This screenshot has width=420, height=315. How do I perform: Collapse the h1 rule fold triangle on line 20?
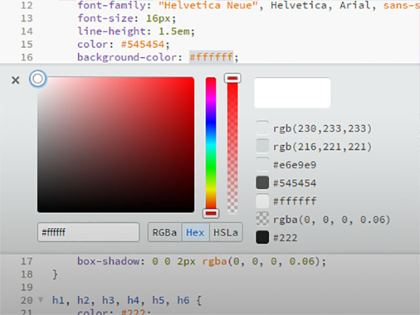pos(41,299)
